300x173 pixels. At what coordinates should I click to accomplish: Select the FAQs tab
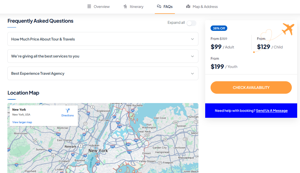(165, 7)
